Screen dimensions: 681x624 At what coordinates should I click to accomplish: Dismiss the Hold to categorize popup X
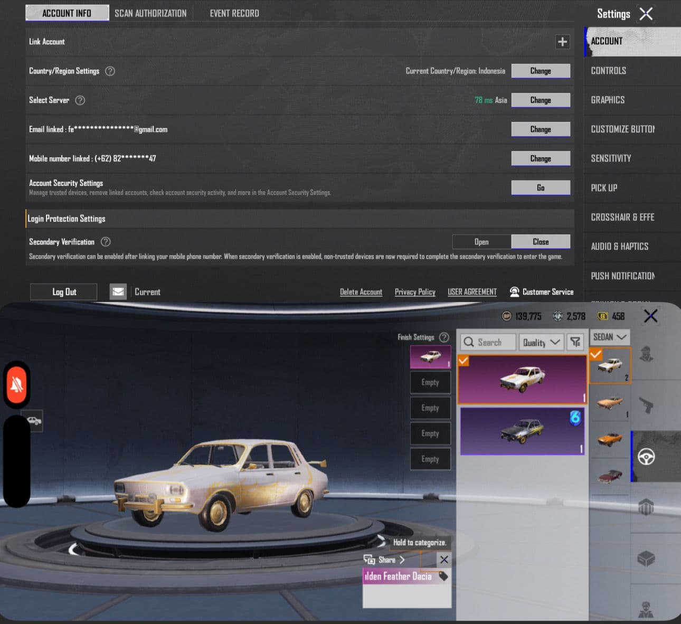[444, 560]
